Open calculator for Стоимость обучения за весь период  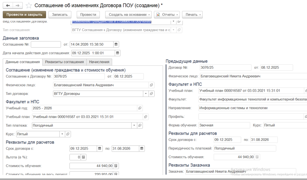(116, 173)
